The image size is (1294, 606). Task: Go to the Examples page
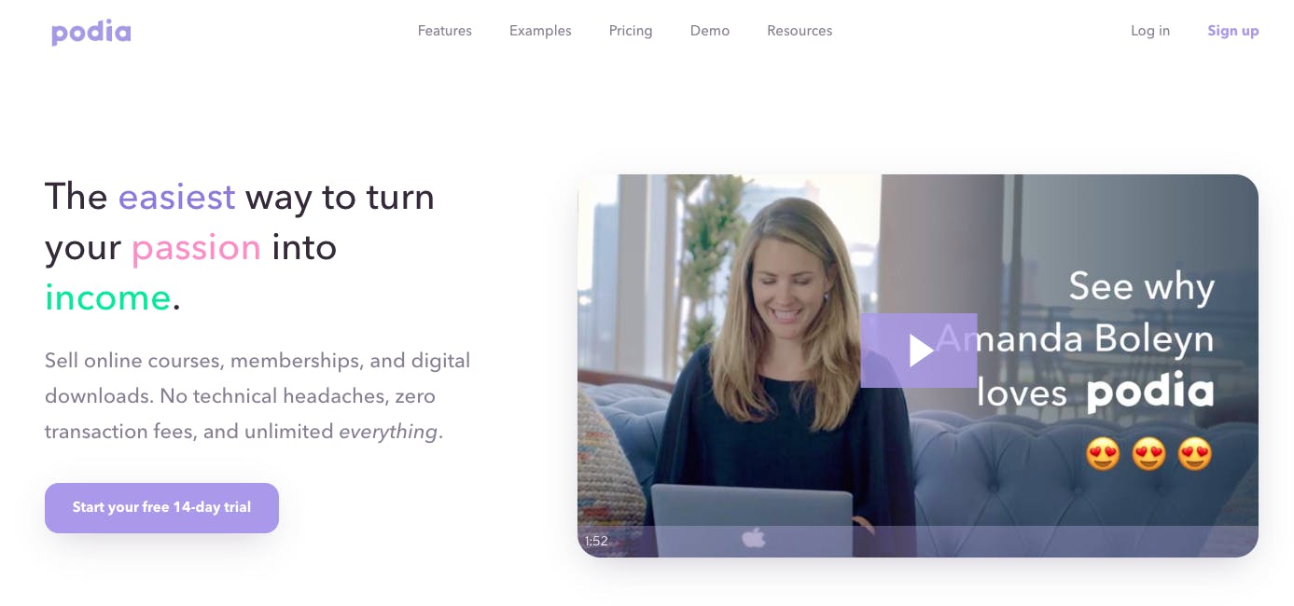click(540, 31)
